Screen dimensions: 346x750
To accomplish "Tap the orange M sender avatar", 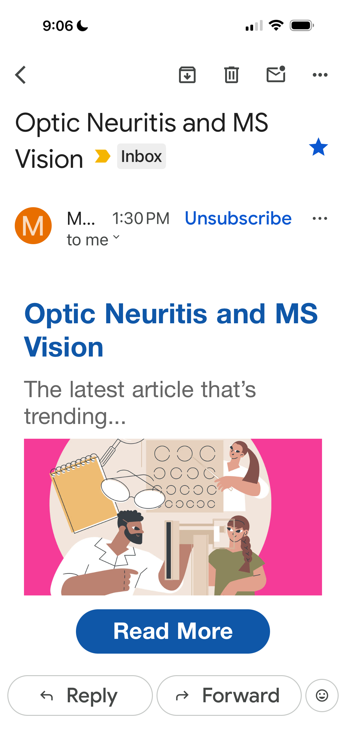I will tap(33, 226).
